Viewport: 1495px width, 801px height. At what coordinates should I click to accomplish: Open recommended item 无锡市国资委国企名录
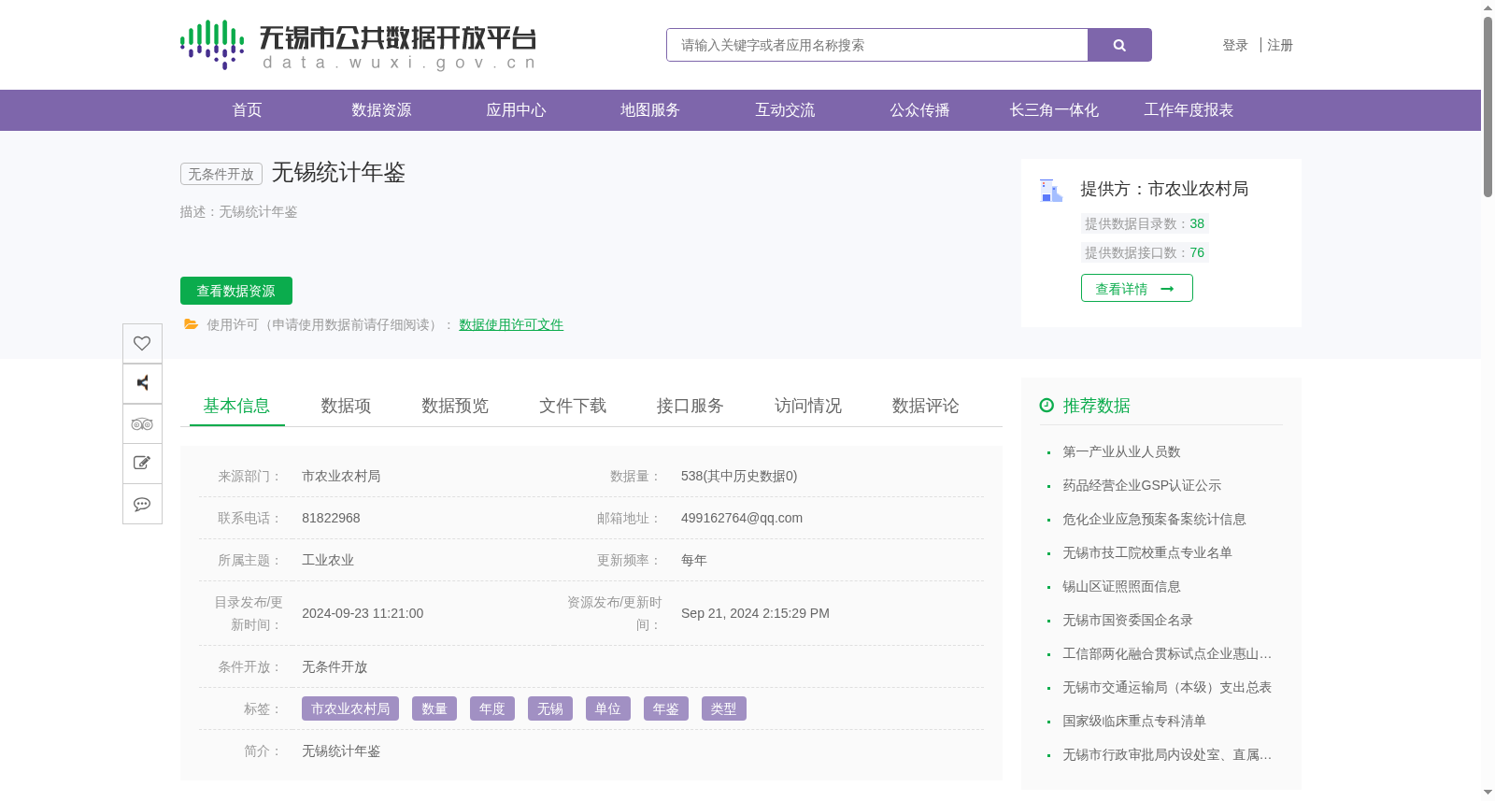[x=1128, y=620]
